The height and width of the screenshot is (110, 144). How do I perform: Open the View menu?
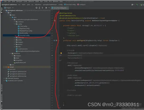13,1
